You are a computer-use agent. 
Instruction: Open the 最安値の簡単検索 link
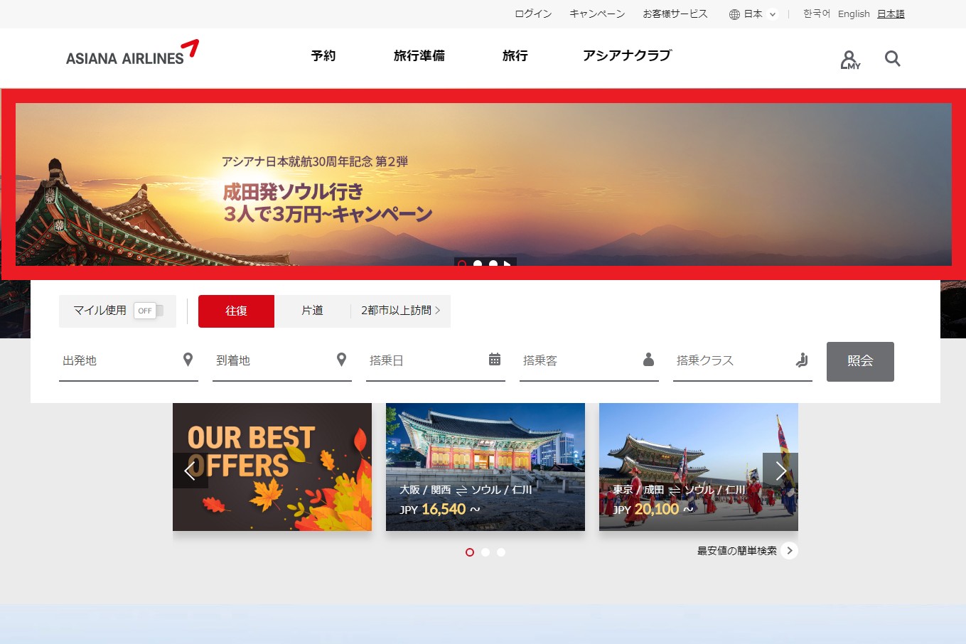coord(737,551)
